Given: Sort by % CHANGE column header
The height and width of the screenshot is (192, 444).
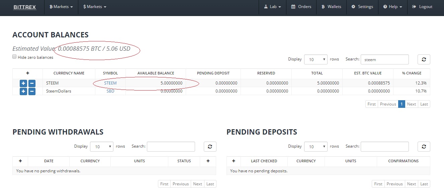Looking at the screenshot, I should tap(412, 73).
